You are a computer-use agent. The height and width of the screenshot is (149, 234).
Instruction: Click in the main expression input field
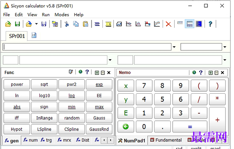[x=87, y=47]
